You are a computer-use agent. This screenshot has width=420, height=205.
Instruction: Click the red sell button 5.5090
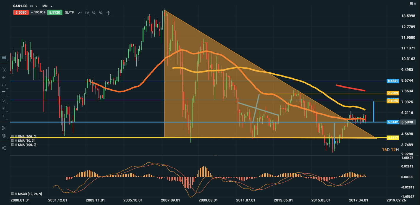coord(21,13)
